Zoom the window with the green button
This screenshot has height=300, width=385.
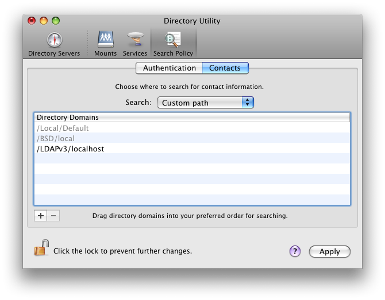coord(56,21)
